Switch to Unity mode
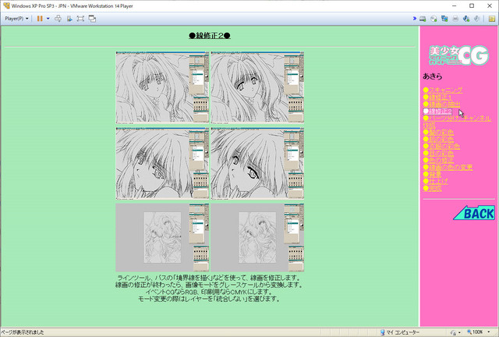 [x=92, y=19]
